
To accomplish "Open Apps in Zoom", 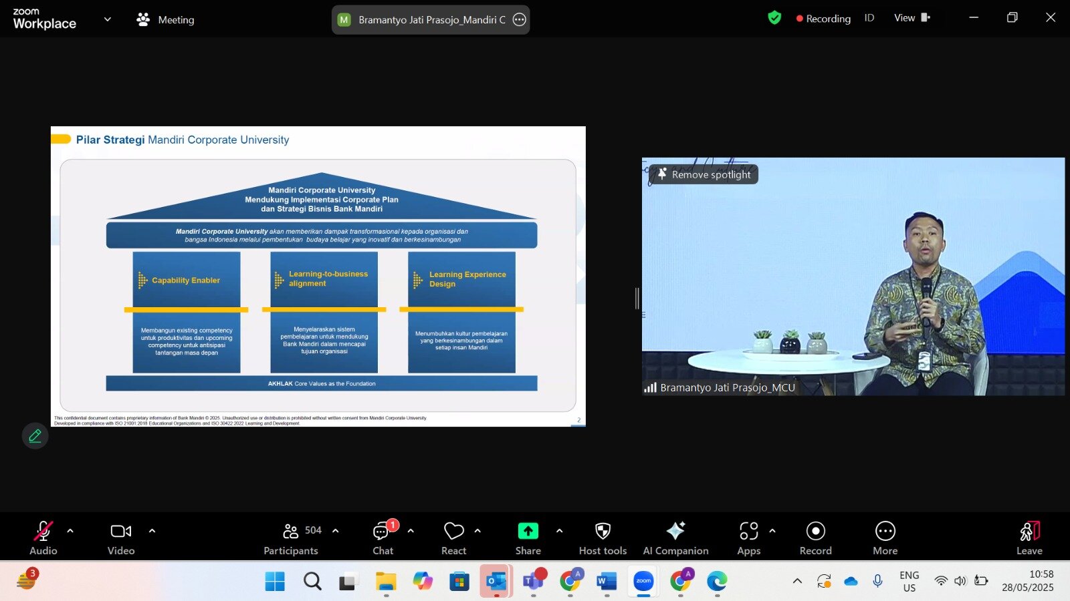I will coord(749,538).
